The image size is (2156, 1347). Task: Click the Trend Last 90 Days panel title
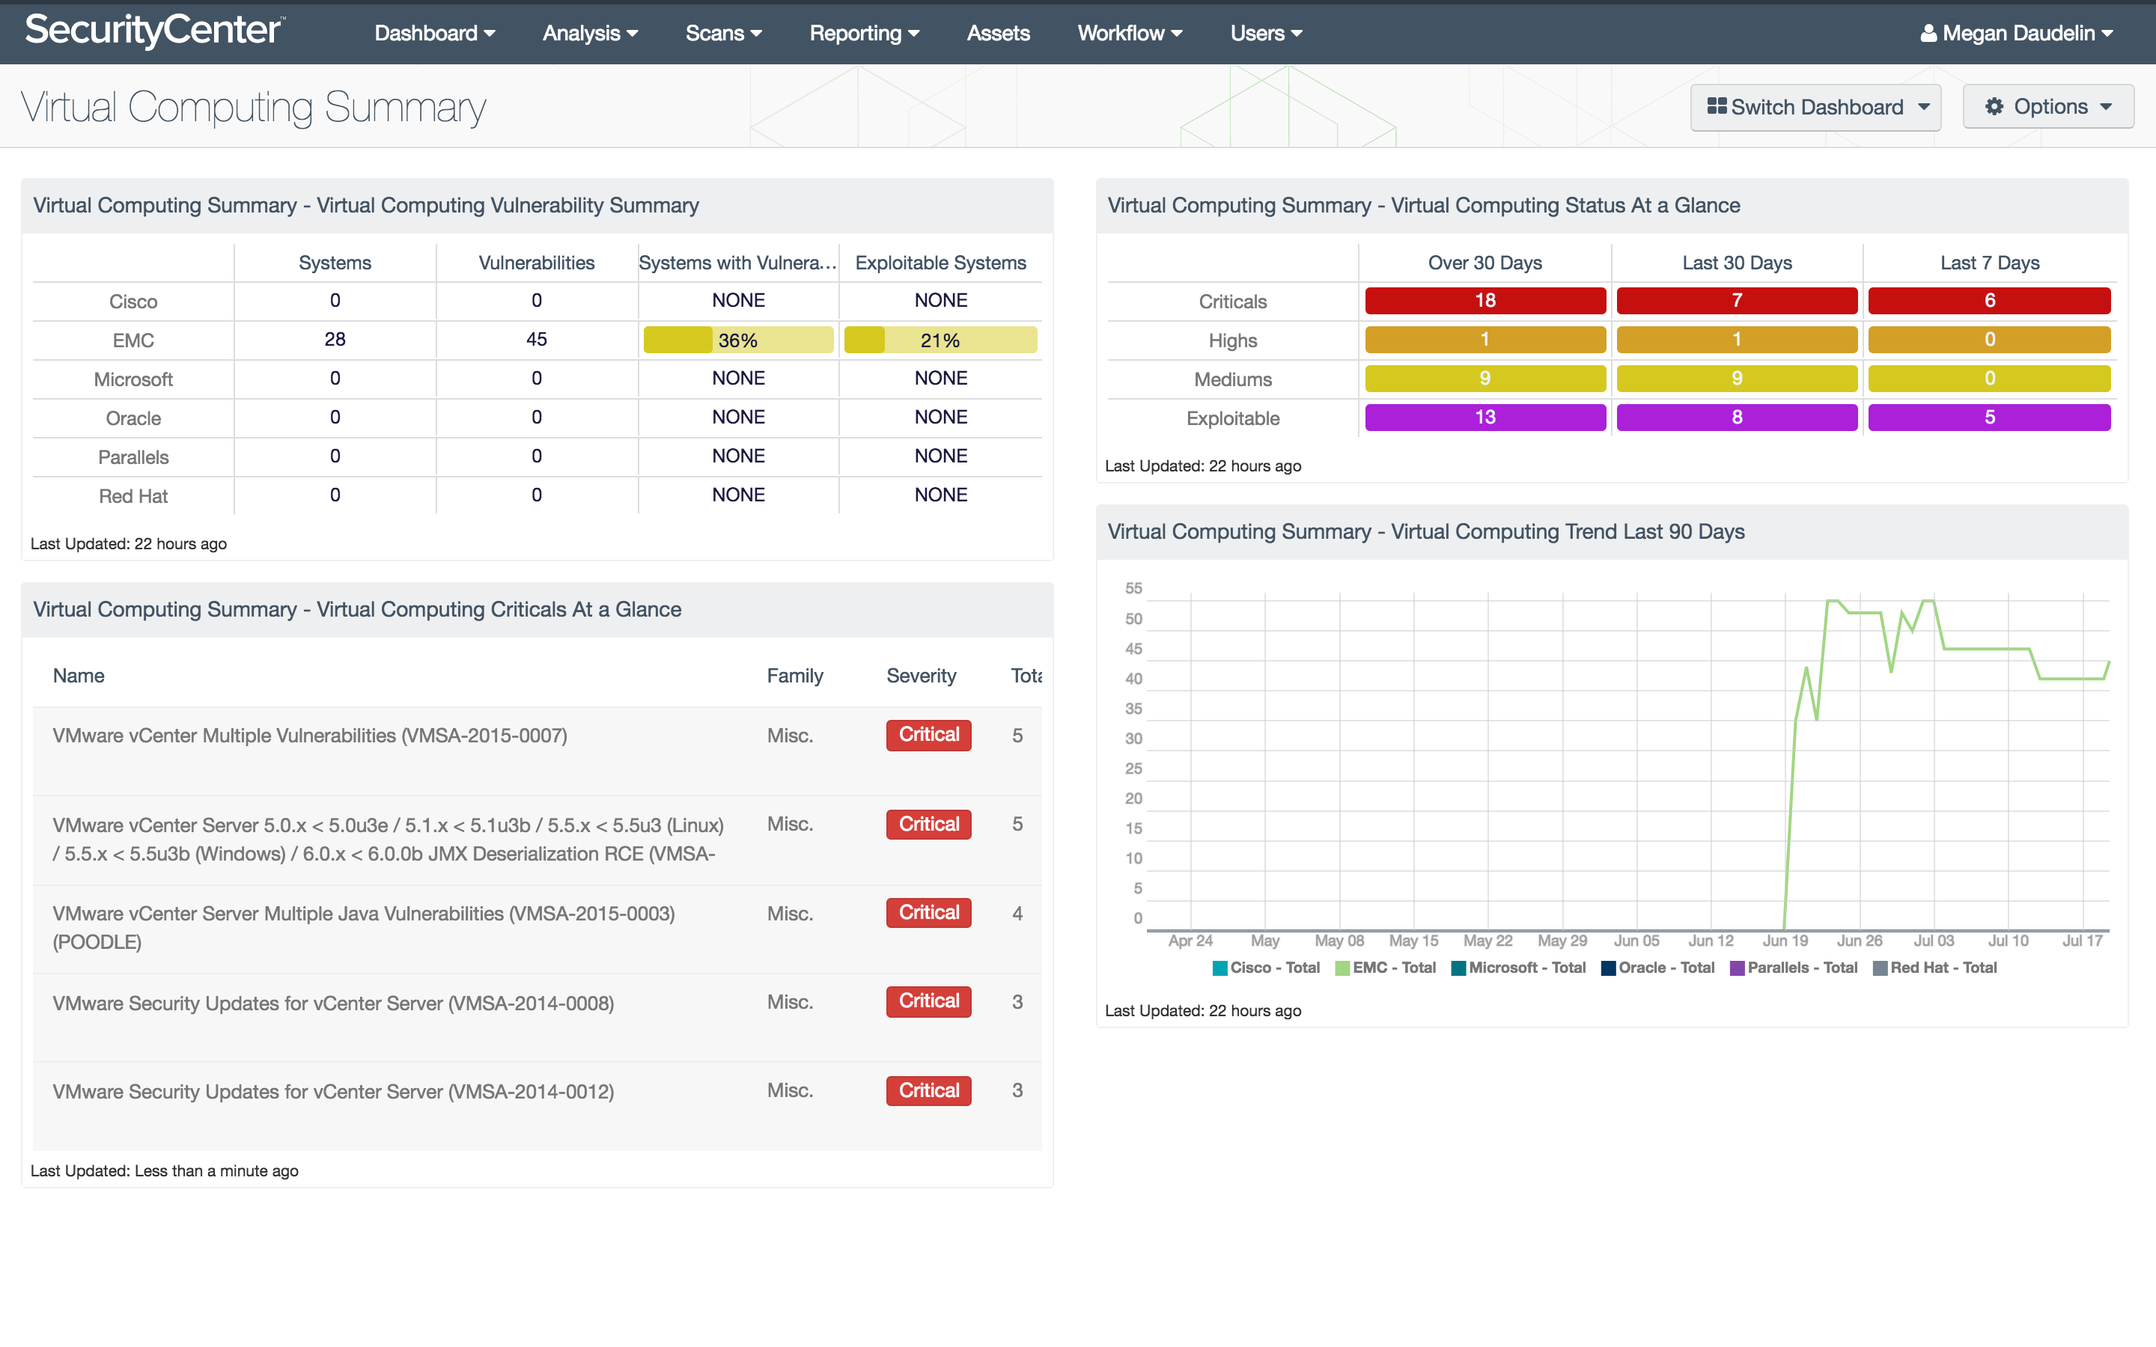pyautogui.click(x=1425, y=532)
